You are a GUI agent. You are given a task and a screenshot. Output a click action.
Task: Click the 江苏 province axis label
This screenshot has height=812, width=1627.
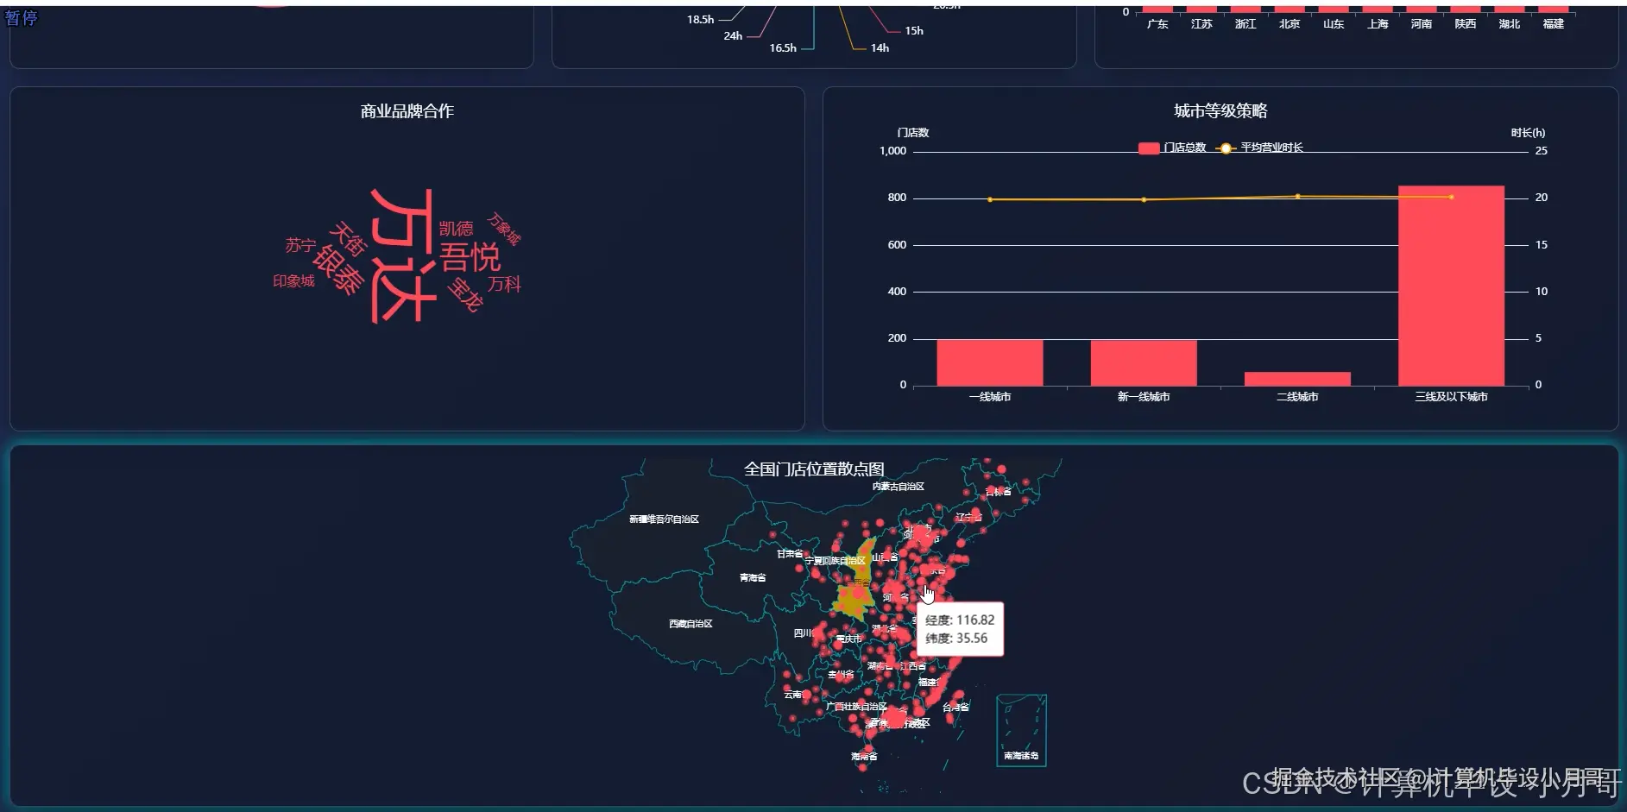pyautogui.click(x=1201, y=24)
